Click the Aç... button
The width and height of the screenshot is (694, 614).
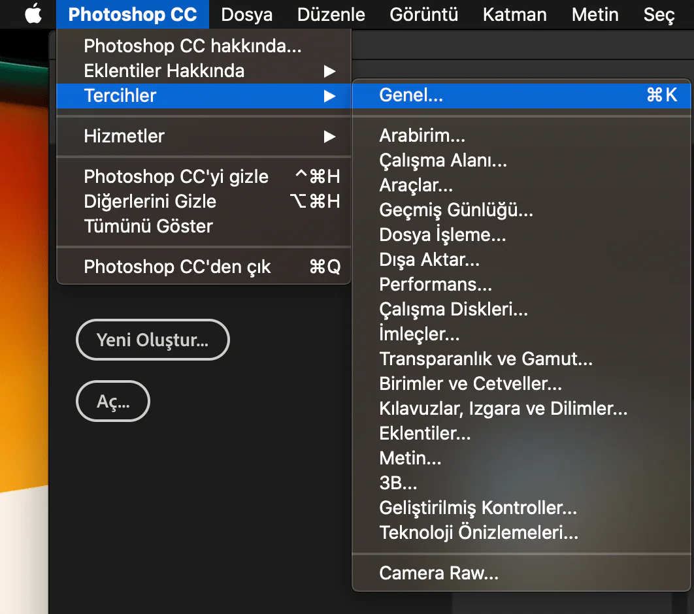point(113,401)
